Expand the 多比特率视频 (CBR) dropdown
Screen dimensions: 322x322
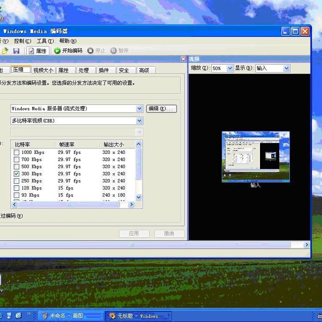click(139, 121)
